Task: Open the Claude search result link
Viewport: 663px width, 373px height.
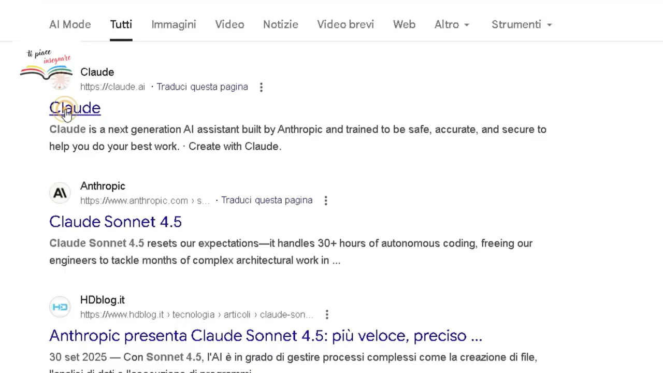Action: [75, 108]
